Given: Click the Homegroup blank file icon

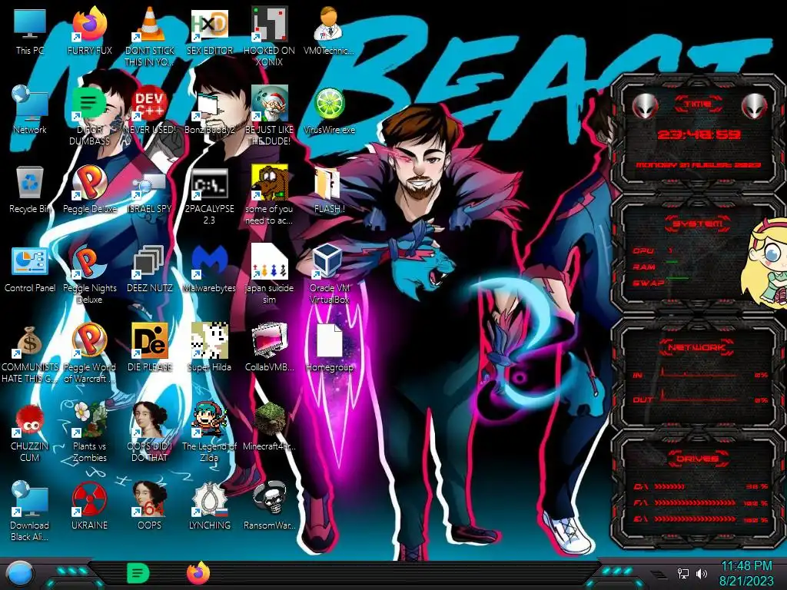Looking at the screenshot, I should point(329,341).
